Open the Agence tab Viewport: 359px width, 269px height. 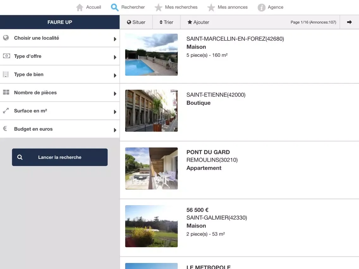click(x=271, y=7)
